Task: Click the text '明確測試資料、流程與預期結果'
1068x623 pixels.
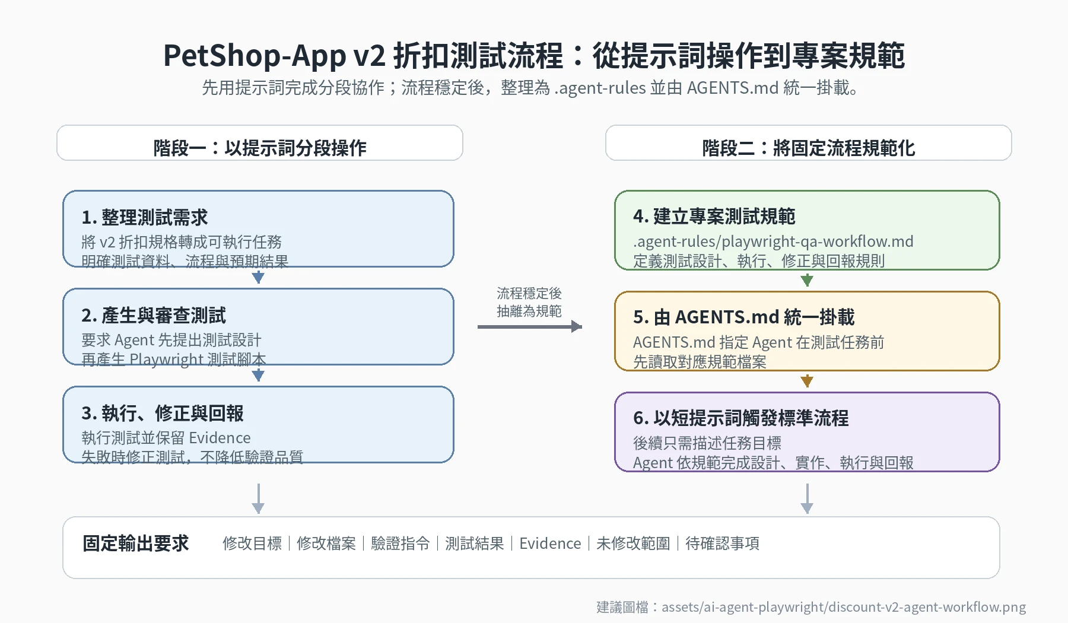Action: point(185,261)
